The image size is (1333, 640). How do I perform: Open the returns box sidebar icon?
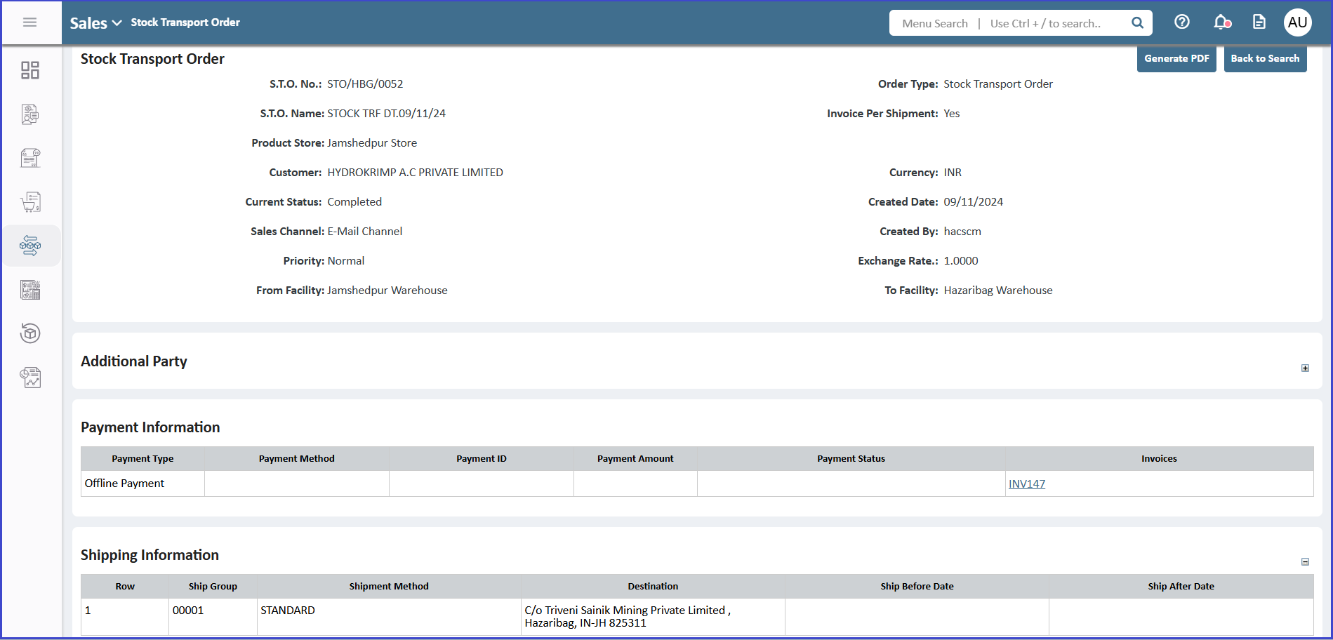pos(30,333)
